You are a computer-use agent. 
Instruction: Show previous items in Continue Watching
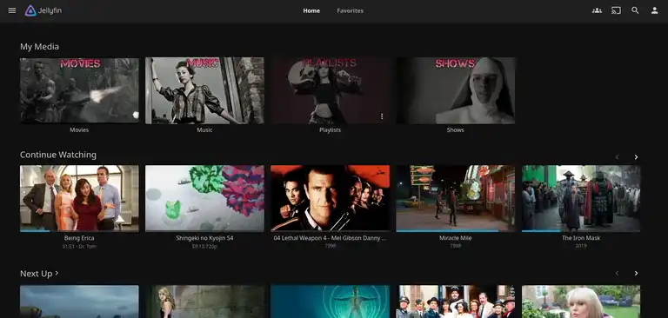click(x=617, y=157)
